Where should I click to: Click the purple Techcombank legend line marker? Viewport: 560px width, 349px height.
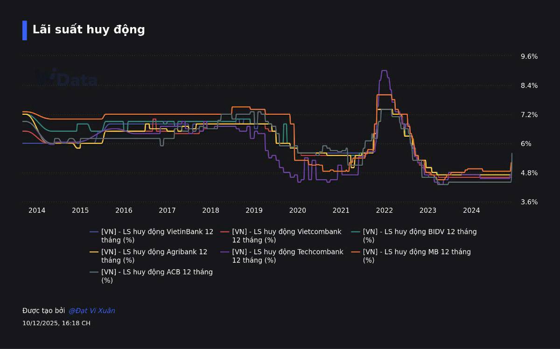[x=225, y=252]
